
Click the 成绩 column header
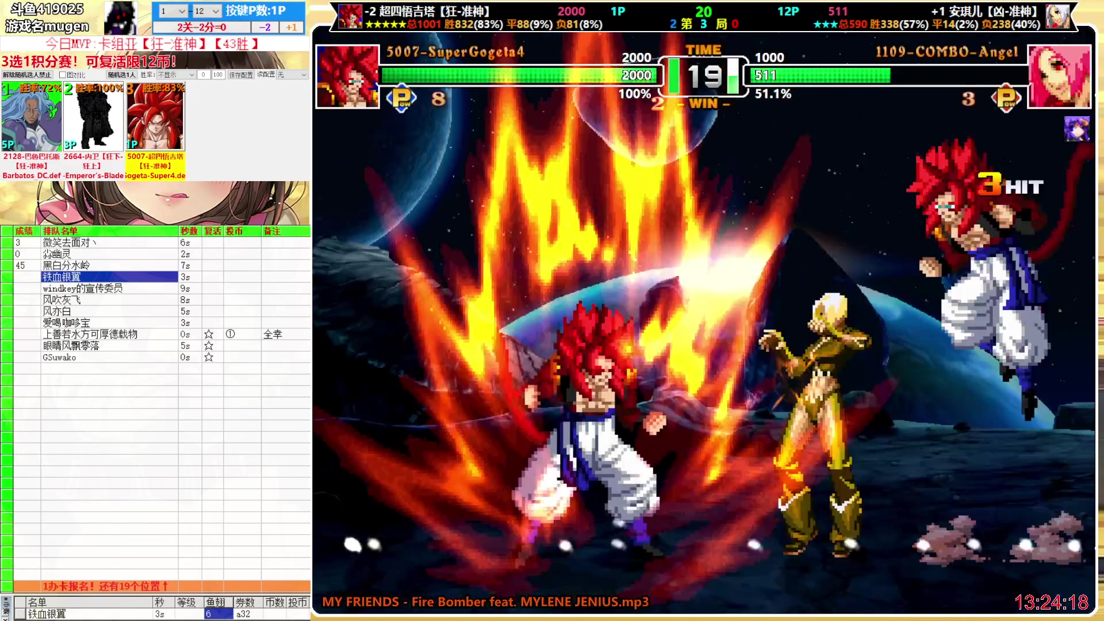click(x=26, y=231)
